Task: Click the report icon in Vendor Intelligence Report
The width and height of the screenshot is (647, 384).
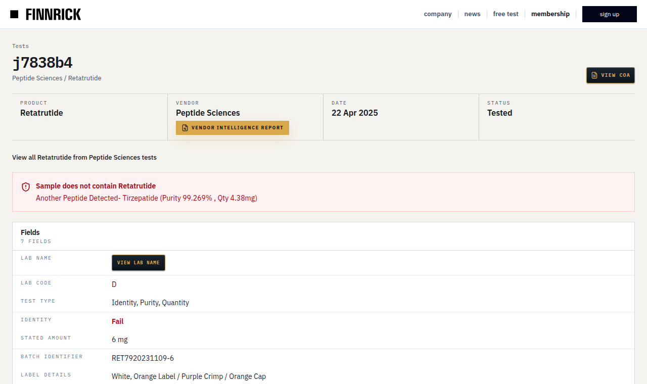Action: 185,128
